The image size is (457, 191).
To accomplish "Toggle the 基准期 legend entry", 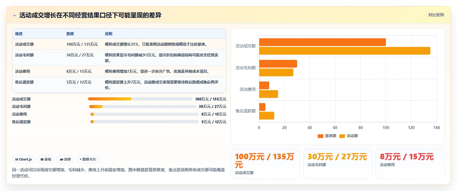I will pos(327,136).
